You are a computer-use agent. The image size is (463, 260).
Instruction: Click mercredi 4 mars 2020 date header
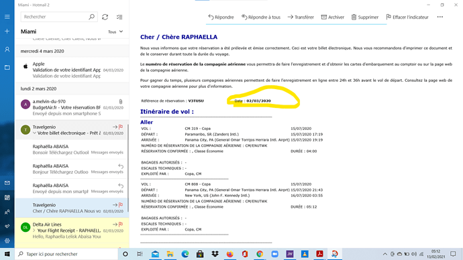(42, 51)
